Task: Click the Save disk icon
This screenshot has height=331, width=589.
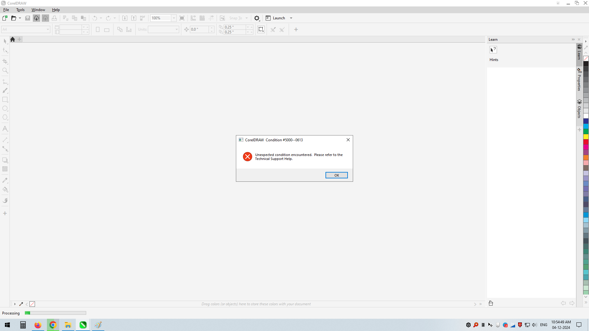Action: 28,18
